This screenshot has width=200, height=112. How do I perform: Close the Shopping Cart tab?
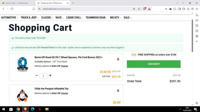tap(67, 3)
